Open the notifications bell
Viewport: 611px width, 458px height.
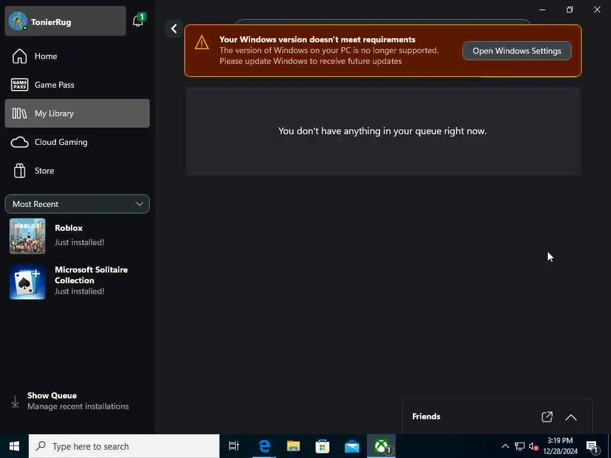tap(138, 20)
